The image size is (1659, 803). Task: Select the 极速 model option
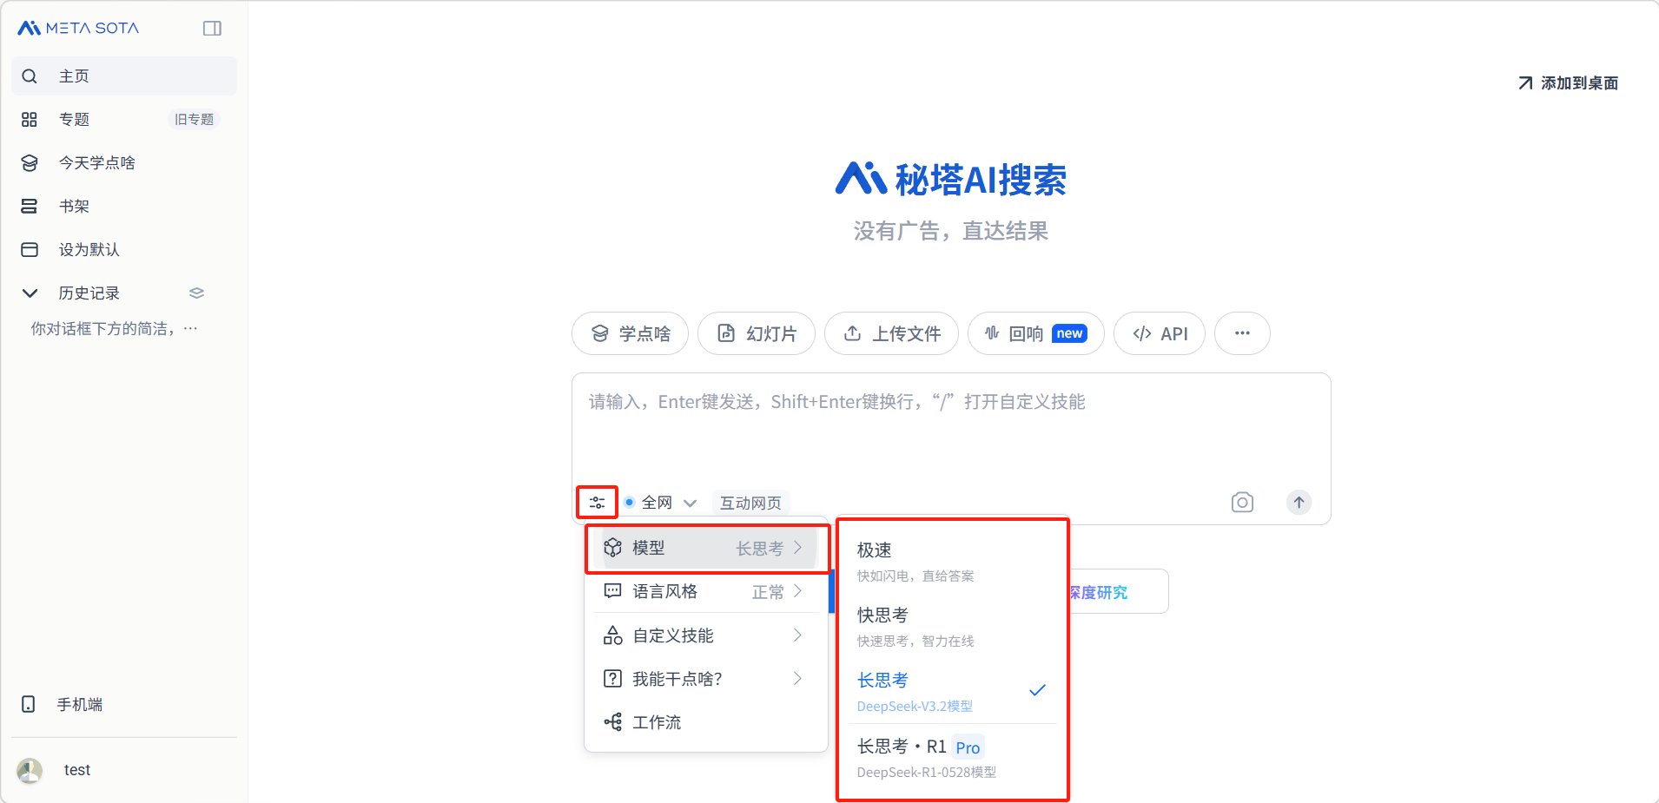tap(951, 561)
